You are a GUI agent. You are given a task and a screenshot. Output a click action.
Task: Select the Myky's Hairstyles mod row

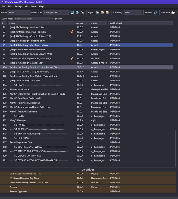(x=87, y=120)
